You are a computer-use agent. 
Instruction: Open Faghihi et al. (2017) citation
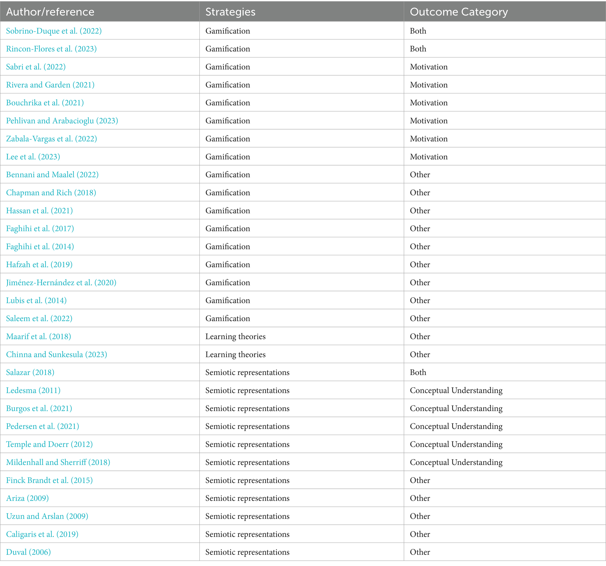tap(40, 229)
